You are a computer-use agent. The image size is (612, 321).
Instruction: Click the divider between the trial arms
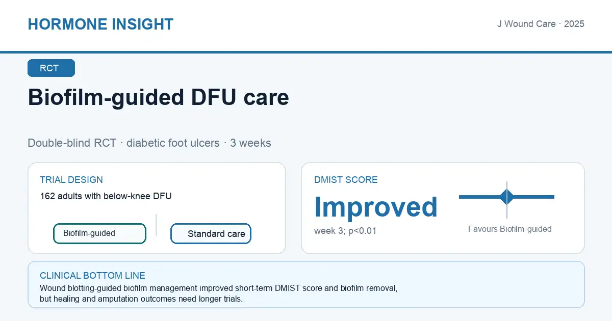coord(156,225)
